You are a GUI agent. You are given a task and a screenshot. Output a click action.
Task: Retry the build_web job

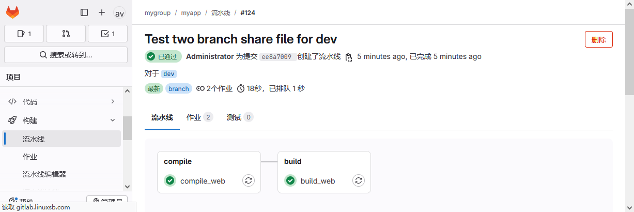359,180
